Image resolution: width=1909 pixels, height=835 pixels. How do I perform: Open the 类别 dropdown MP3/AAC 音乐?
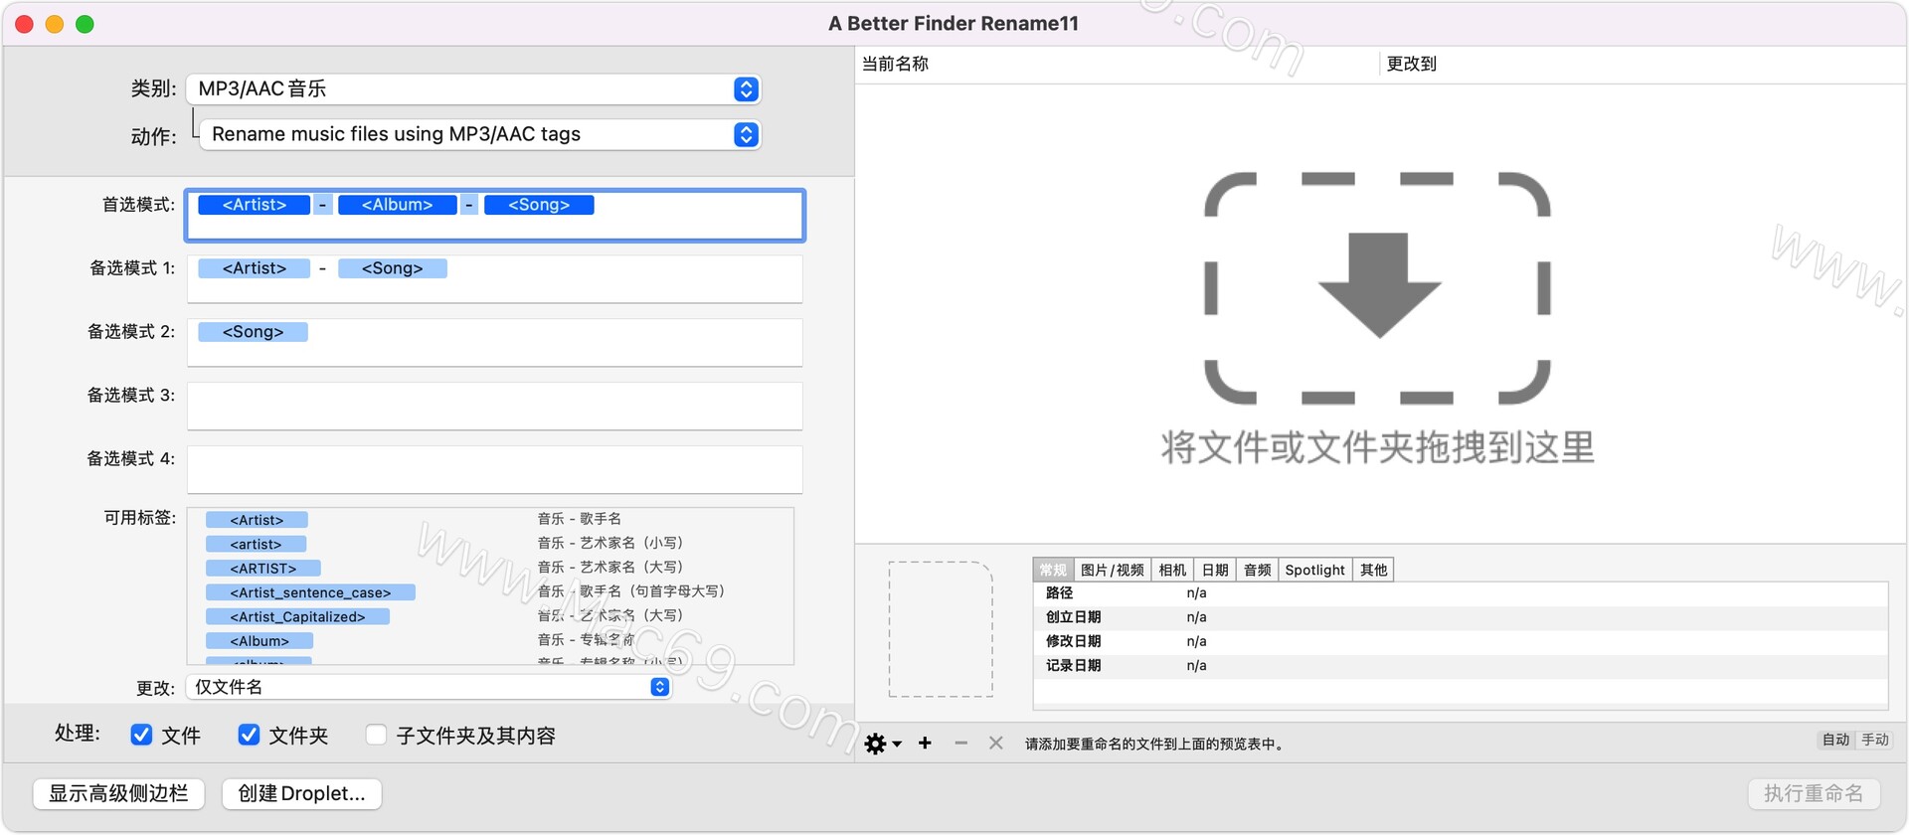click(473, 88)
